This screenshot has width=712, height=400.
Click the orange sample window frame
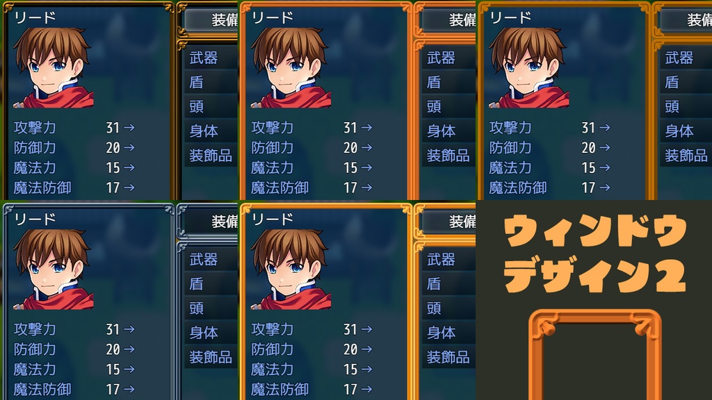pyautogui.click(x=595, y=355)
